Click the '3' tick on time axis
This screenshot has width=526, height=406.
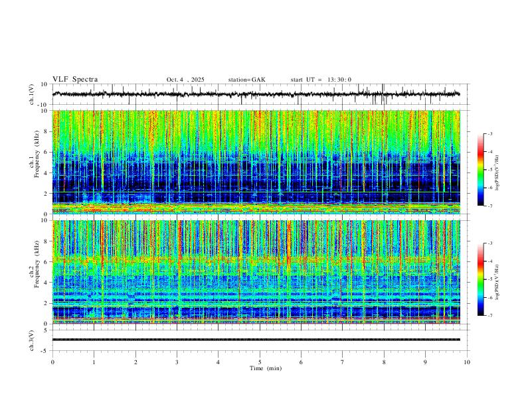coord(177,362)
